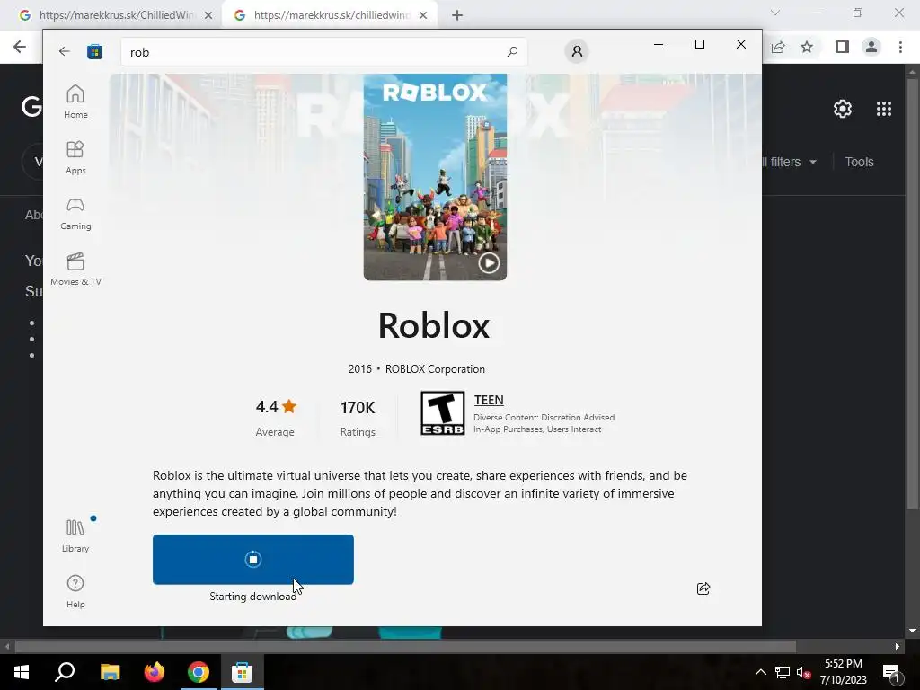Screen dimensions: 920x690
Task: Share this page from Chrome toolbar
Action: pos(778,47)
